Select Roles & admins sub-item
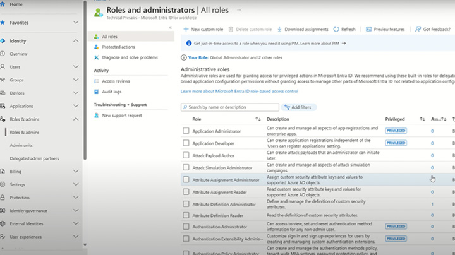Image resolution: width=455 pixels, height=255 pixels. (25, 133)
